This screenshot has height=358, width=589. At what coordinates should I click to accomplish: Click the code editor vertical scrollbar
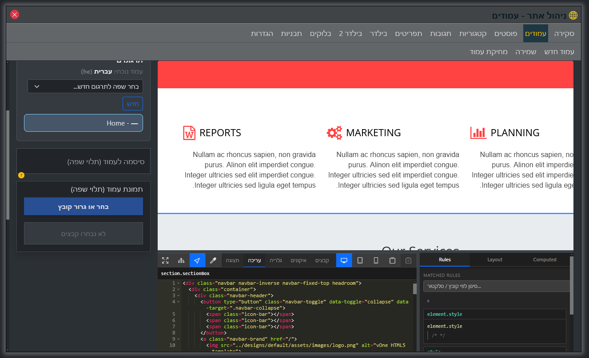click(x=415, y=289)
